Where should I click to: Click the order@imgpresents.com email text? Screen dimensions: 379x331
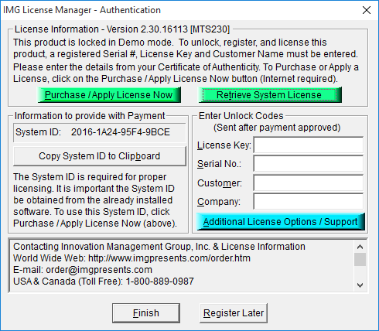click(x=99, y=270)
